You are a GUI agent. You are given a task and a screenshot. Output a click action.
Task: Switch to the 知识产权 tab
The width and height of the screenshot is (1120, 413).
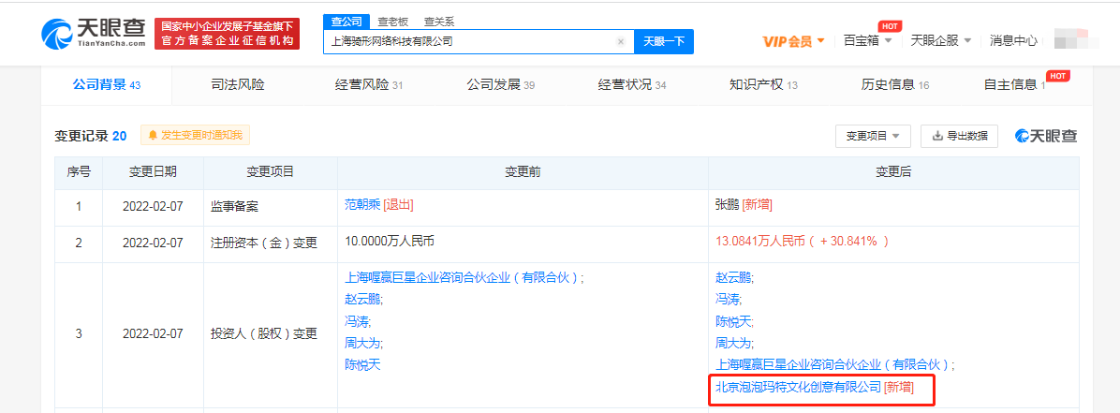point(763,85)
